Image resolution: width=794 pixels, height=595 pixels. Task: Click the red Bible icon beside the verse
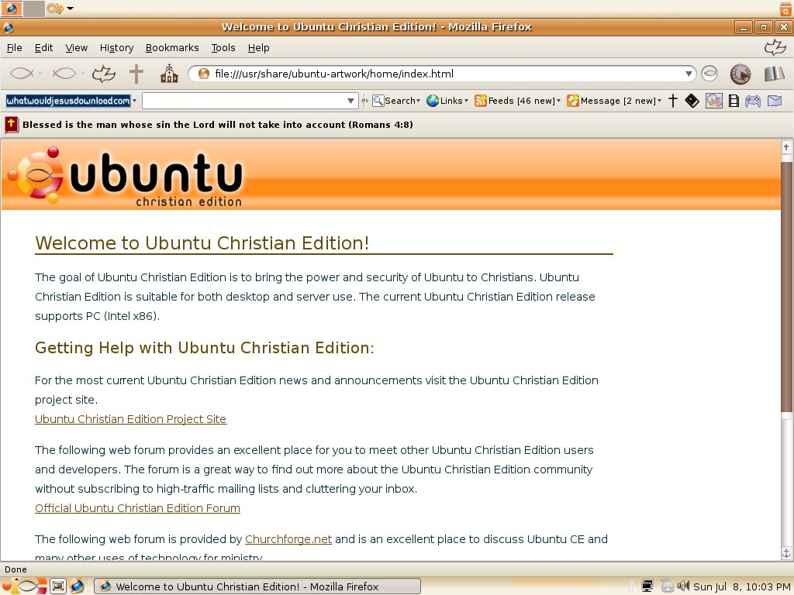(x=12, y=125)
